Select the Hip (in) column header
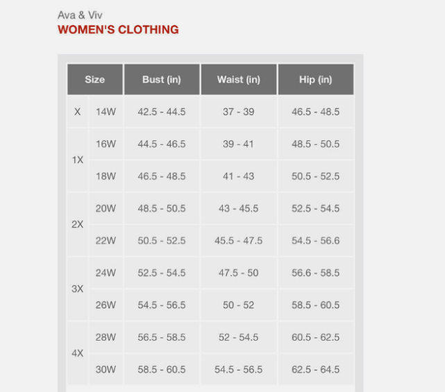The height and width of the screenshot is (392, 445). point(316,79)
